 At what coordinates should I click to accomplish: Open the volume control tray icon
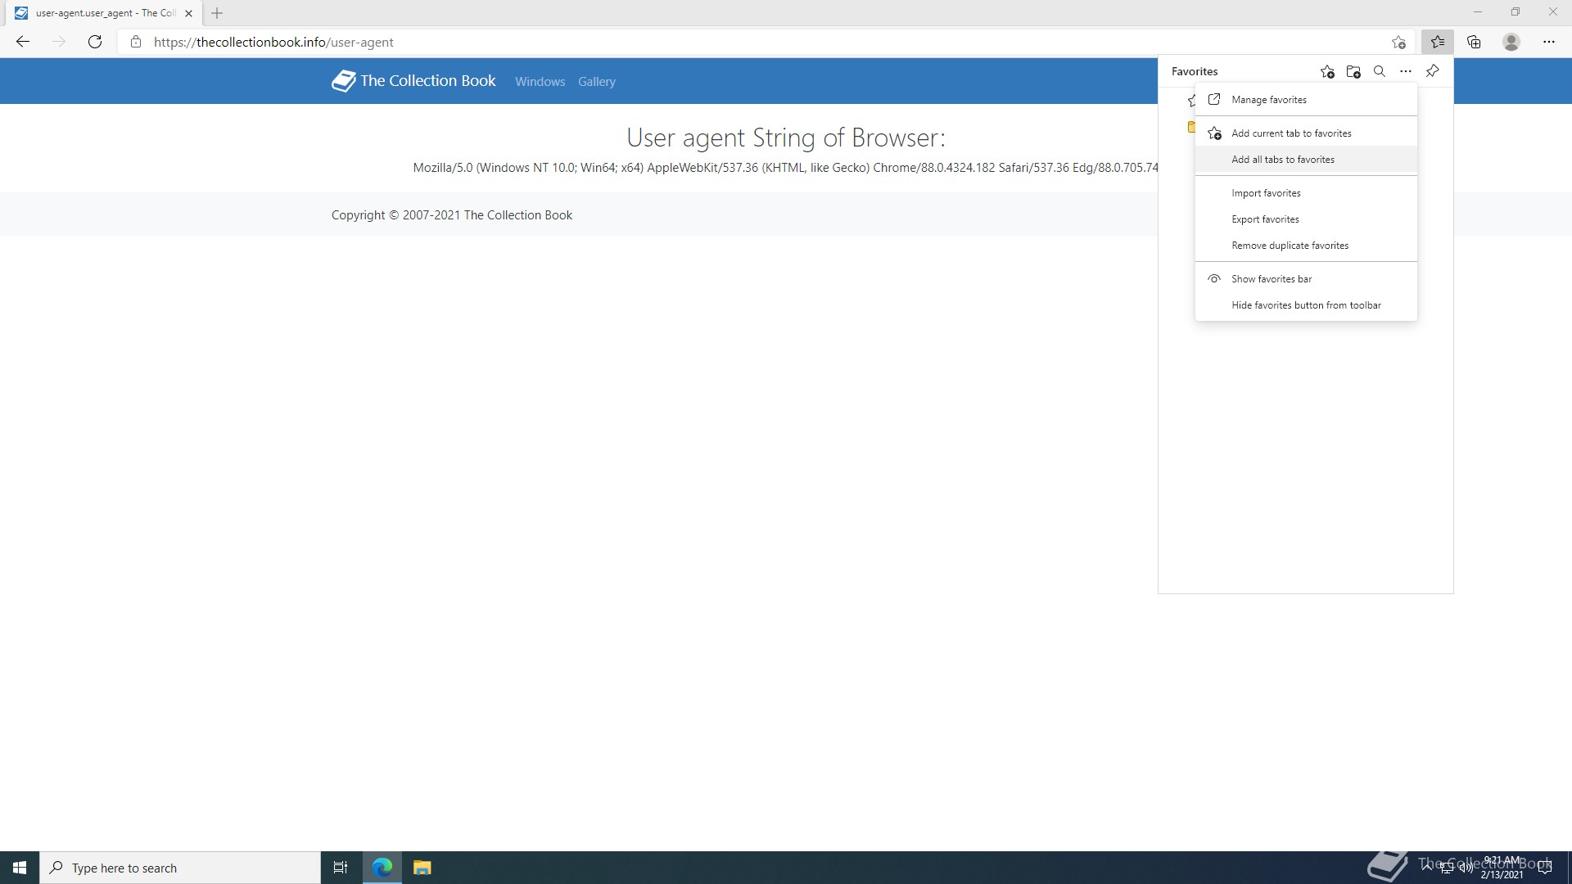tap(1466, 868)
